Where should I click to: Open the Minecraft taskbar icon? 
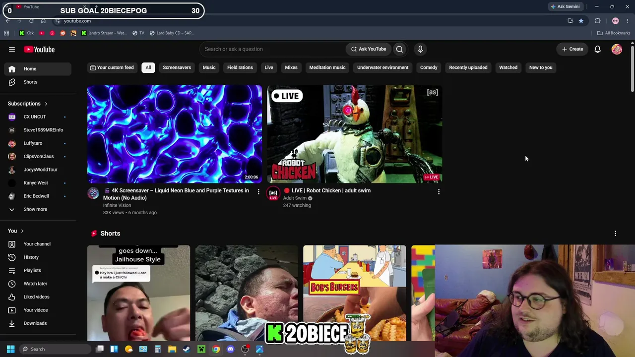point(201,349)
